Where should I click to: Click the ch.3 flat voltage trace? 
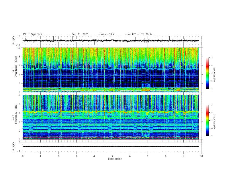pyautogui.click(x=110, y=146)
